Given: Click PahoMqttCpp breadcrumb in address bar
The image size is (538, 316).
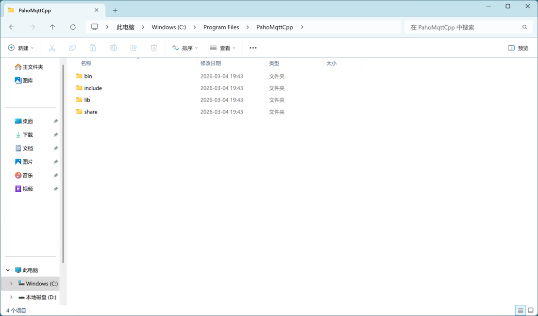Looking at the screenshot, I should click(x=274, y=27).
